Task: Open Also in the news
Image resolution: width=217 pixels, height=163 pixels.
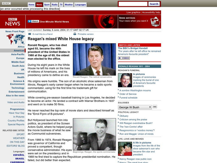Action: 15,96
